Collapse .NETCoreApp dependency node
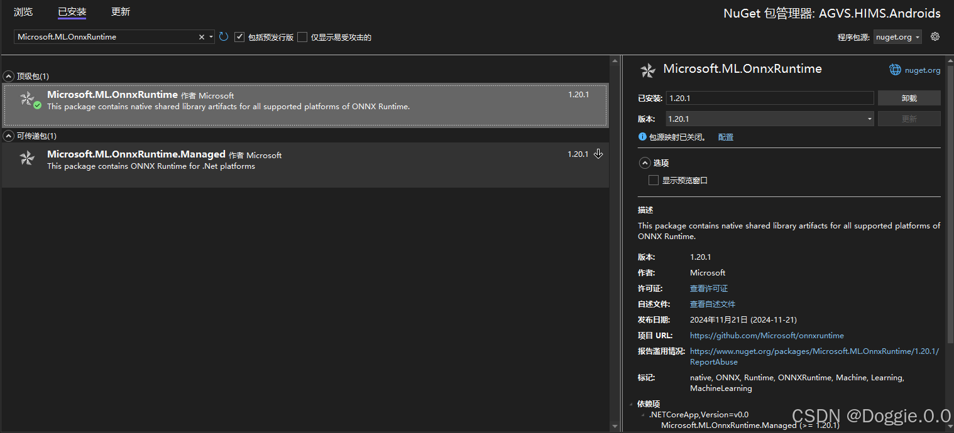 (x=643, y=415)
